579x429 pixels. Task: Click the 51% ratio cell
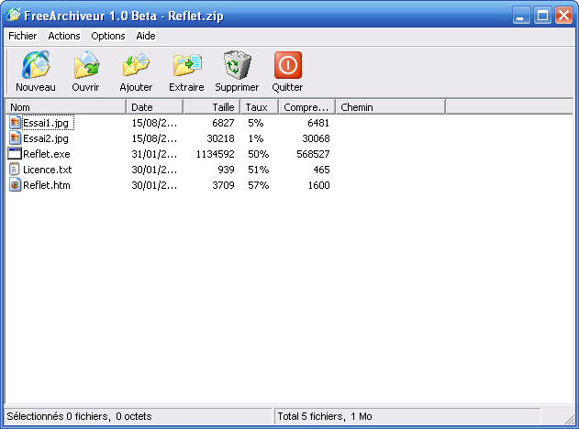tap(259, 170)
